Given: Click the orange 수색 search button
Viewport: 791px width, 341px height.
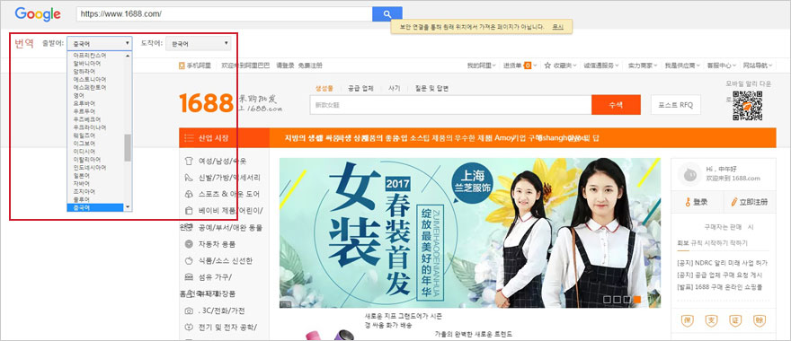Looking at the screenshot, I should pos(616,105).
